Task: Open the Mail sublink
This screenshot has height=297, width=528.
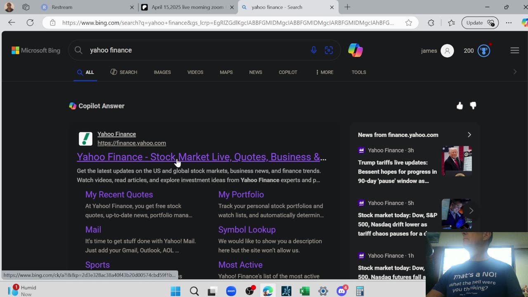Action: pos(93,229)
